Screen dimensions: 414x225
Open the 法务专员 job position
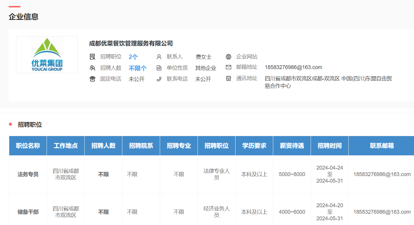click(28, 174)
